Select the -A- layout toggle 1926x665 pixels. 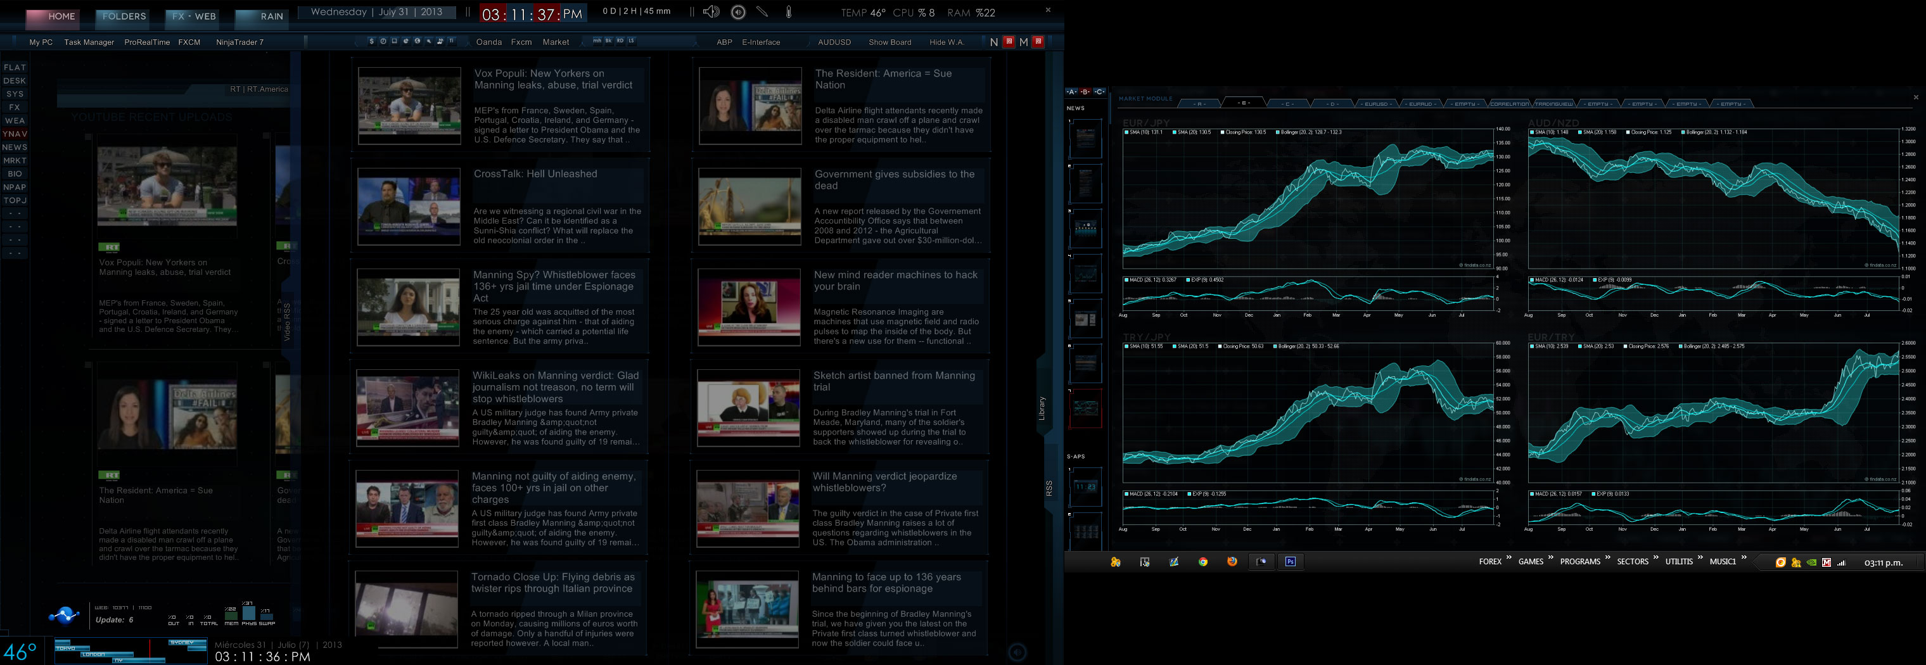pos(1071,92)
